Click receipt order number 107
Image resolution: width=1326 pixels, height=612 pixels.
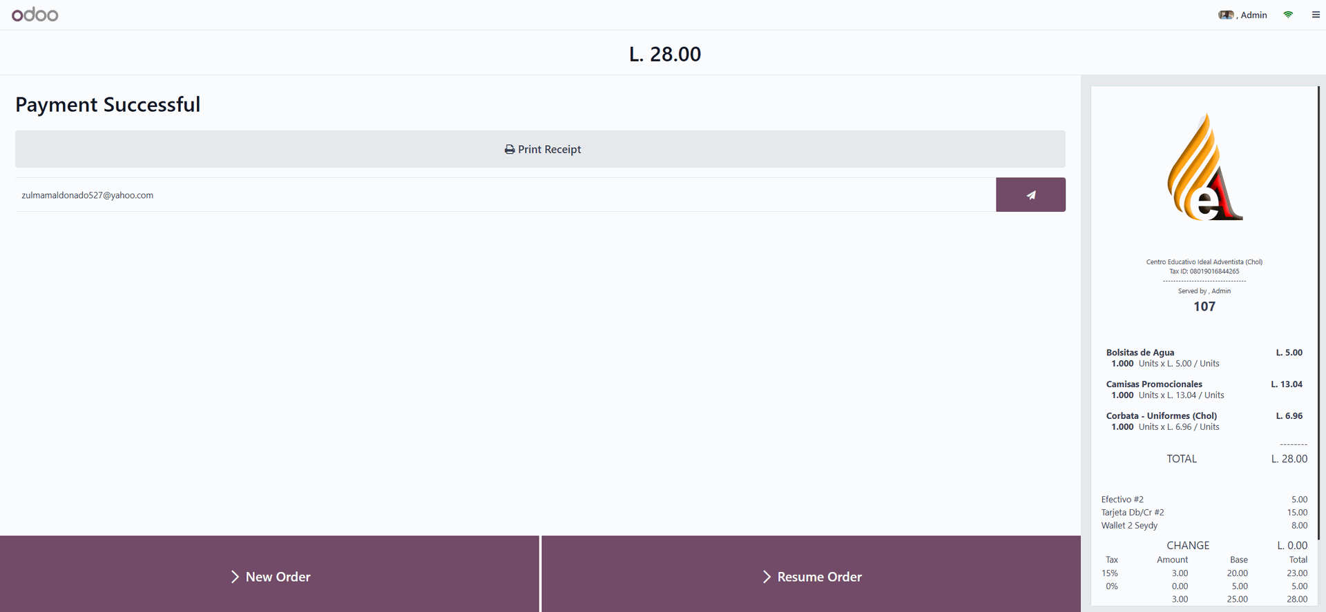click(x=1204, y=306)
